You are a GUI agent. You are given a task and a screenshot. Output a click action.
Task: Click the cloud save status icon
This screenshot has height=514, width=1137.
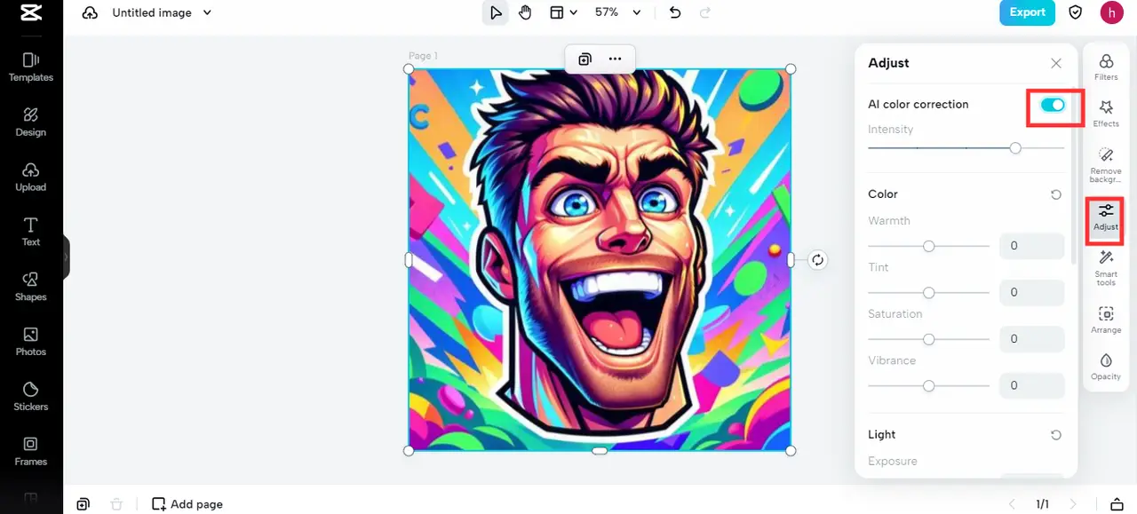pos(90,12)
